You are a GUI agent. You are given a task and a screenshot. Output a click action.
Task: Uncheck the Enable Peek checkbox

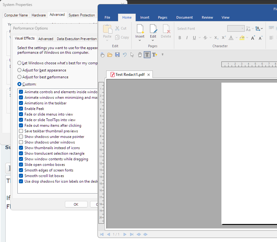pyautogui.click(x=21, y=109)
